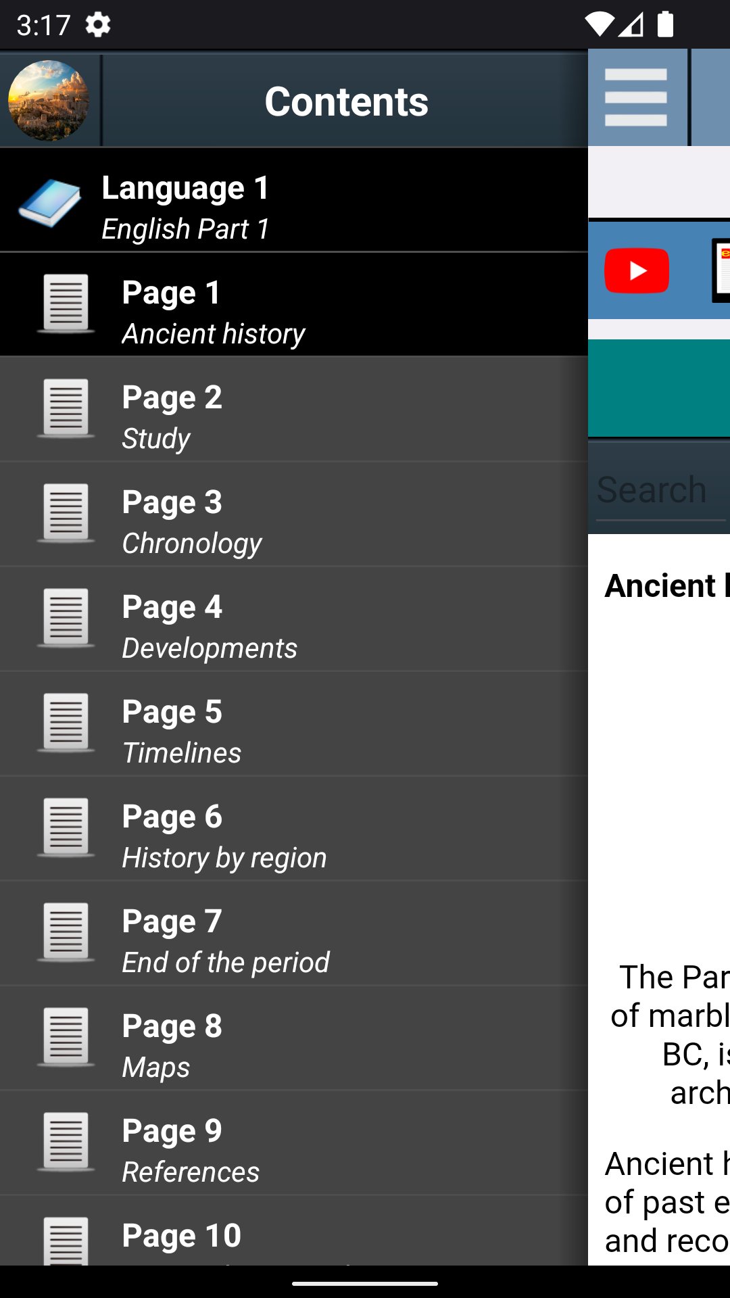This screenshot has width=730, height=1298.
Task: Click the newspaper icon next to YouTube
Action: pos(721,270)
